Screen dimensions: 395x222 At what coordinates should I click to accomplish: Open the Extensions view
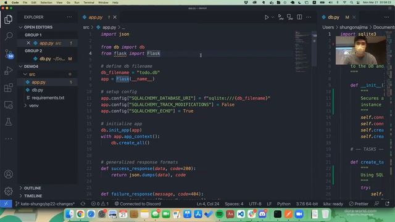[9, 88]
